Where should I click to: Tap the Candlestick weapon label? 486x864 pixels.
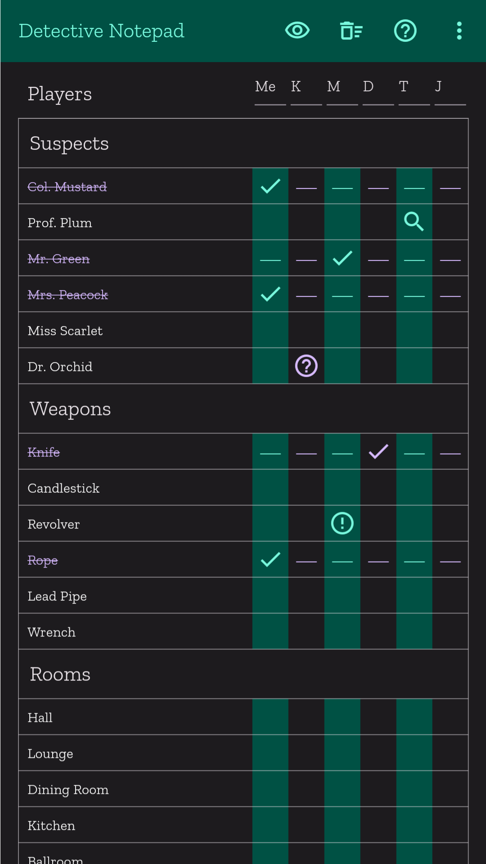point(63,488)
